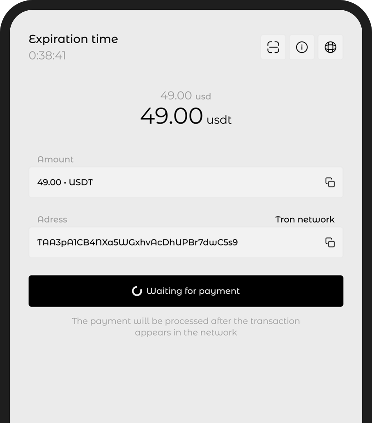Image resolution: width=372 pixels, height=423 pixels.
Task: Click the Amount field label
Action: pos(55,159)
